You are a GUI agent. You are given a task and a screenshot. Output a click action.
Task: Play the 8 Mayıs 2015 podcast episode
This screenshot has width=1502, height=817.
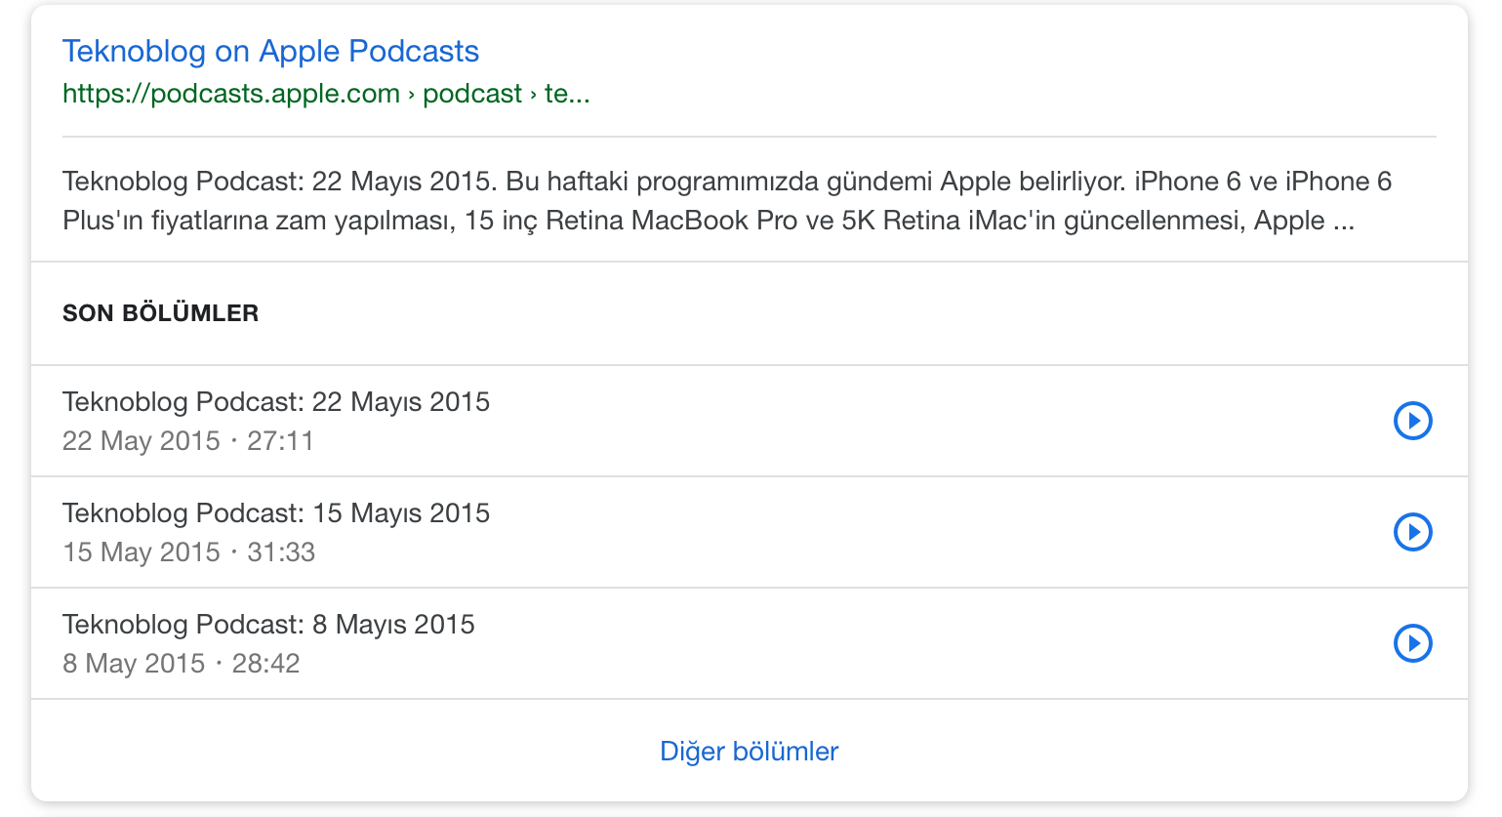1412,643
